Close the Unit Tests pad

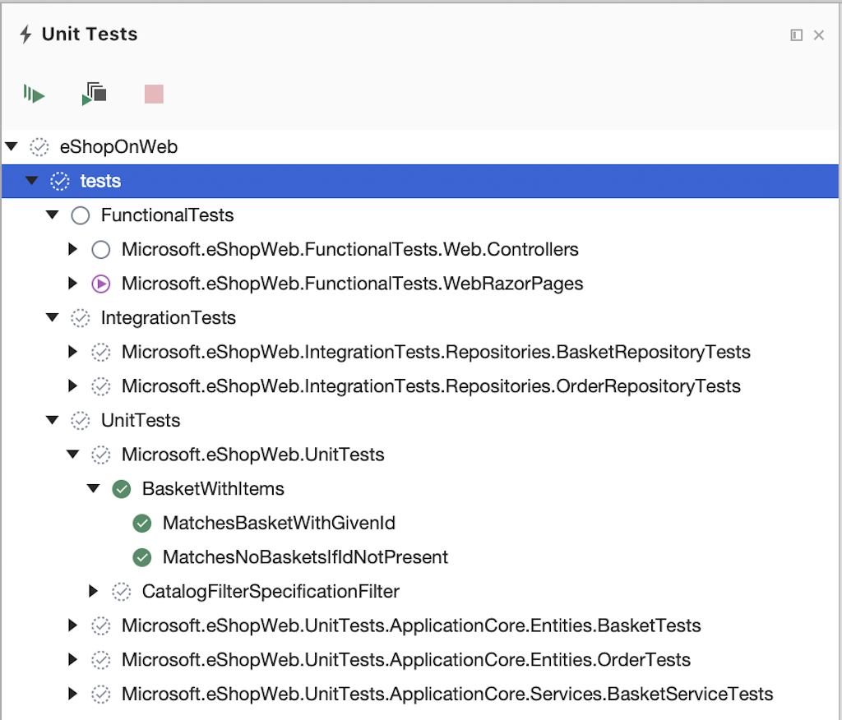[x=819, y=35]
